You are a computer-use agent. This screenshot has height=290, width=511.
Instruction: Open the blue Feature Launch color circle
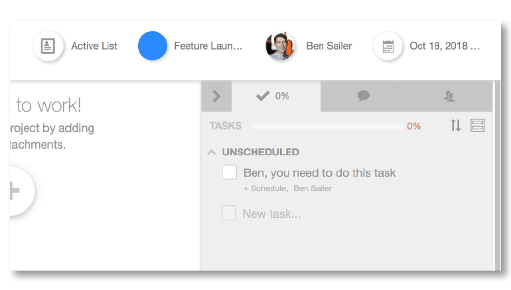coord(153,46)
